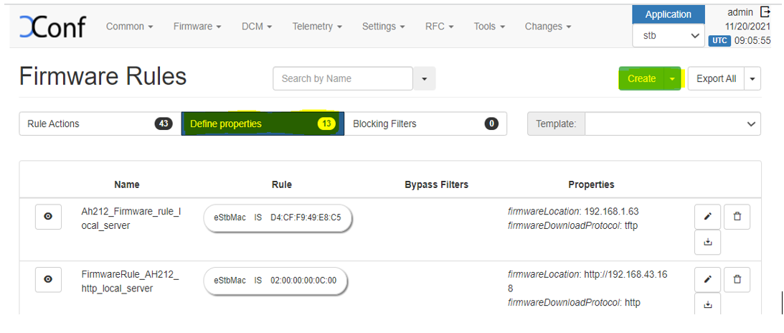View Ah212_Firmware_rule_local_server using eye icon
The height and width of the screenshot is (333, 784).
click(x=48, y=216)
